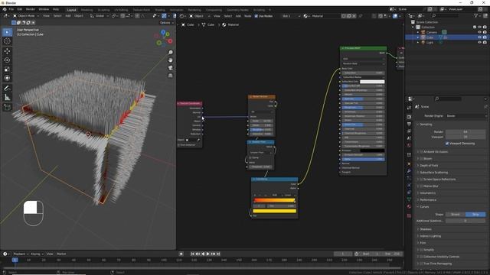The height and width of the screenshot is (275, 490).
Task: Click the outliner filter funnel icon
Action: click(x=476, y=15)
